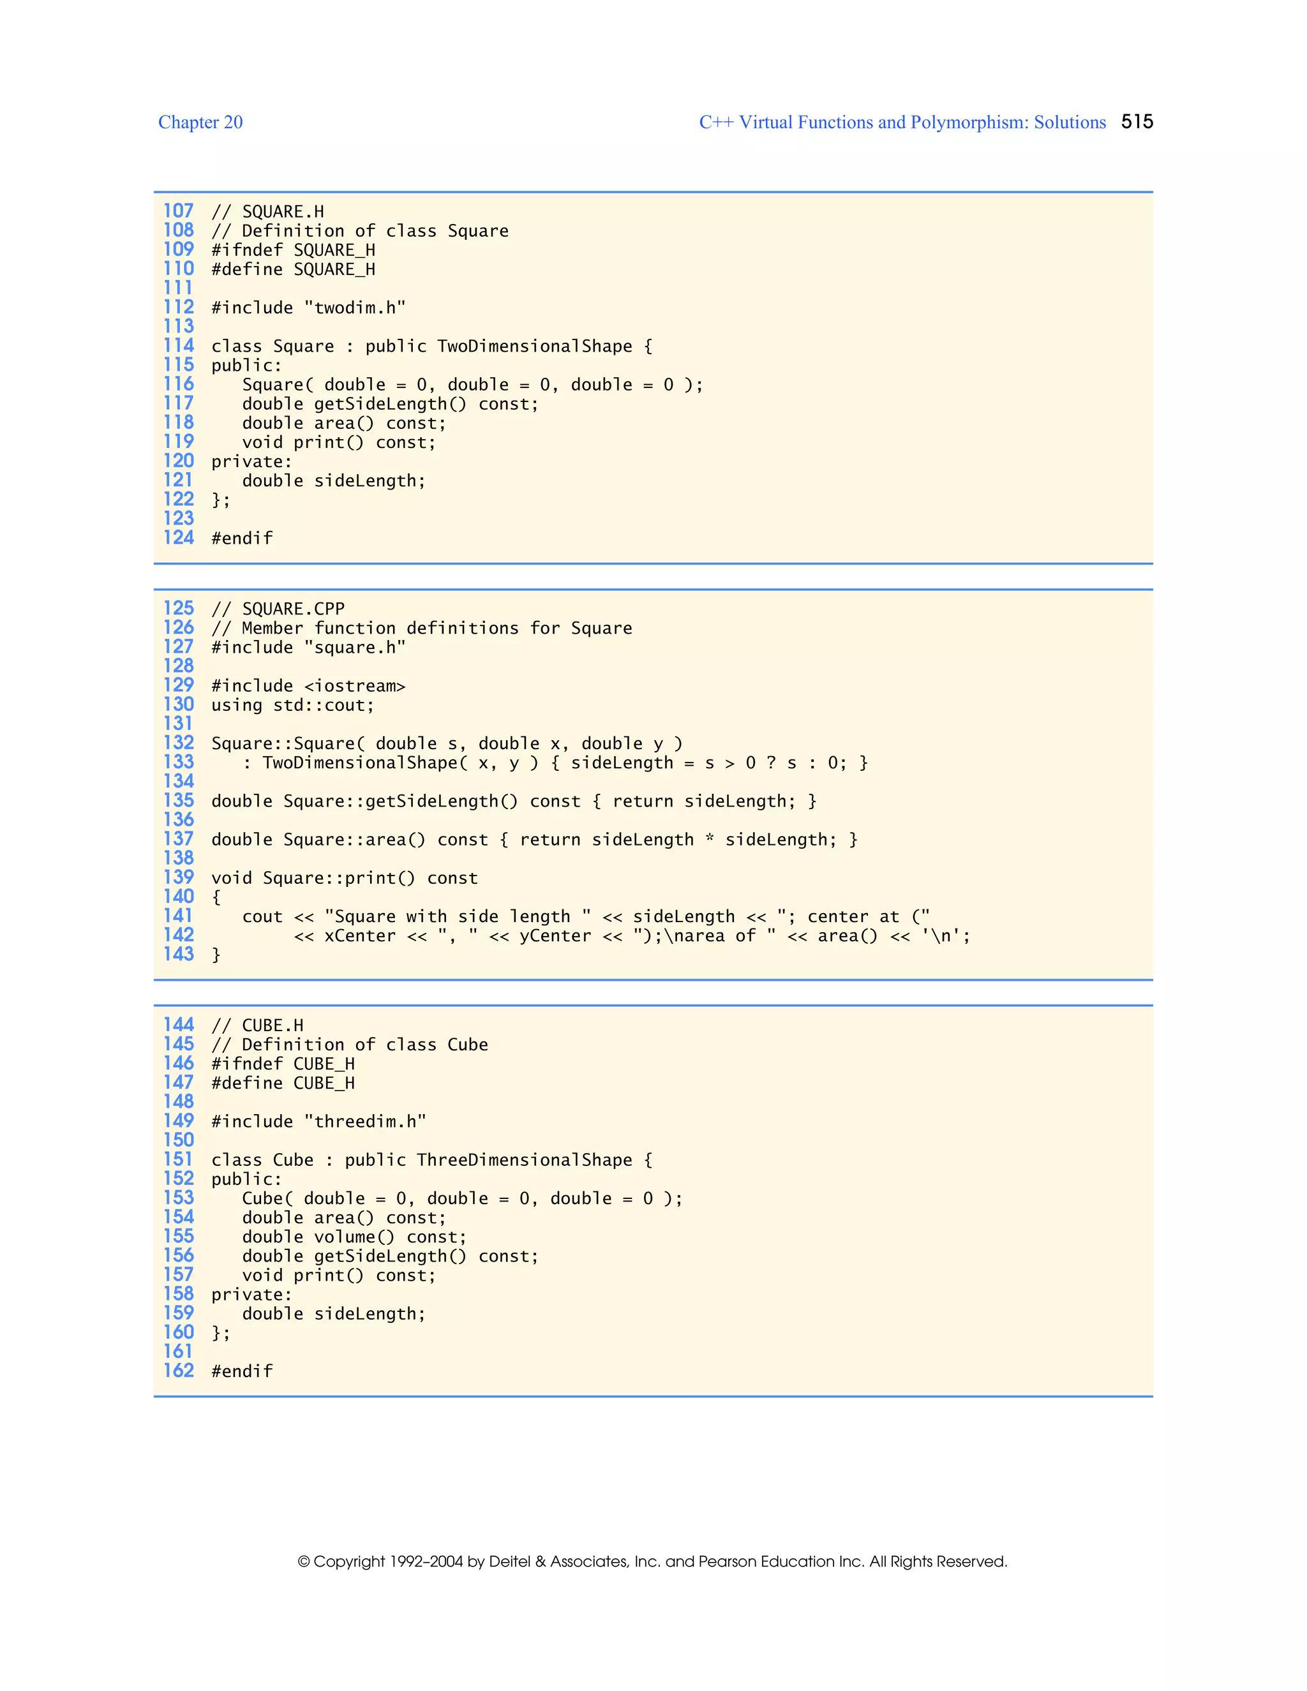Click 'double sideLength;' on line 159
This screenshot has height=1691, width=1307.
(334, 1314)
